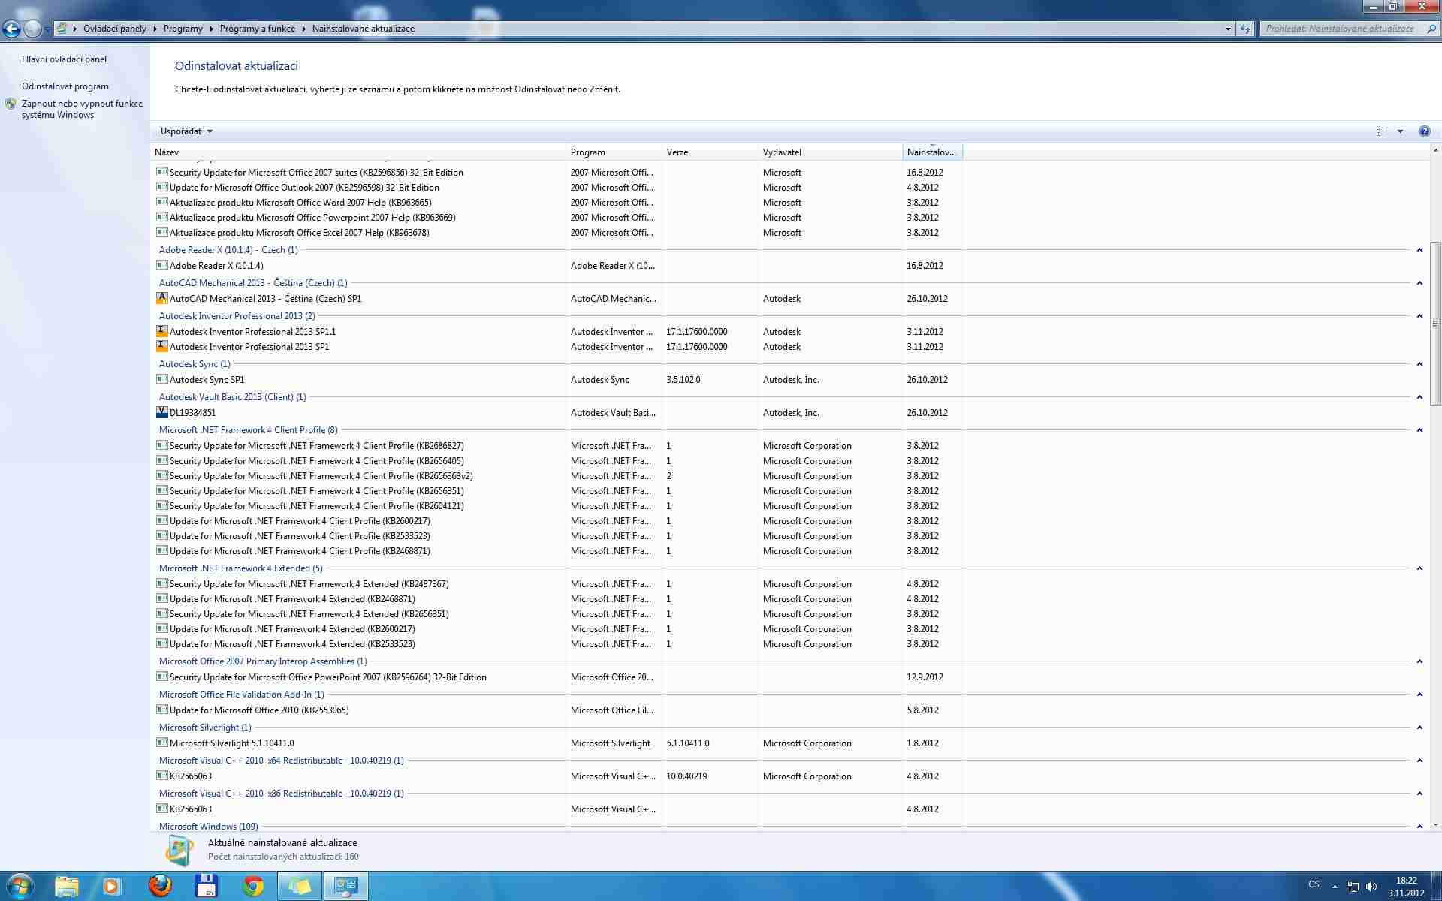The image size is (1442, 901).
Task: Open Windows Explorer folder in taskbar
Action: (x=67, y=886)
